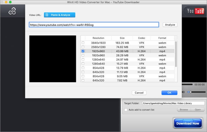
Task: Click the add link icon
Action: click(12, 11)
